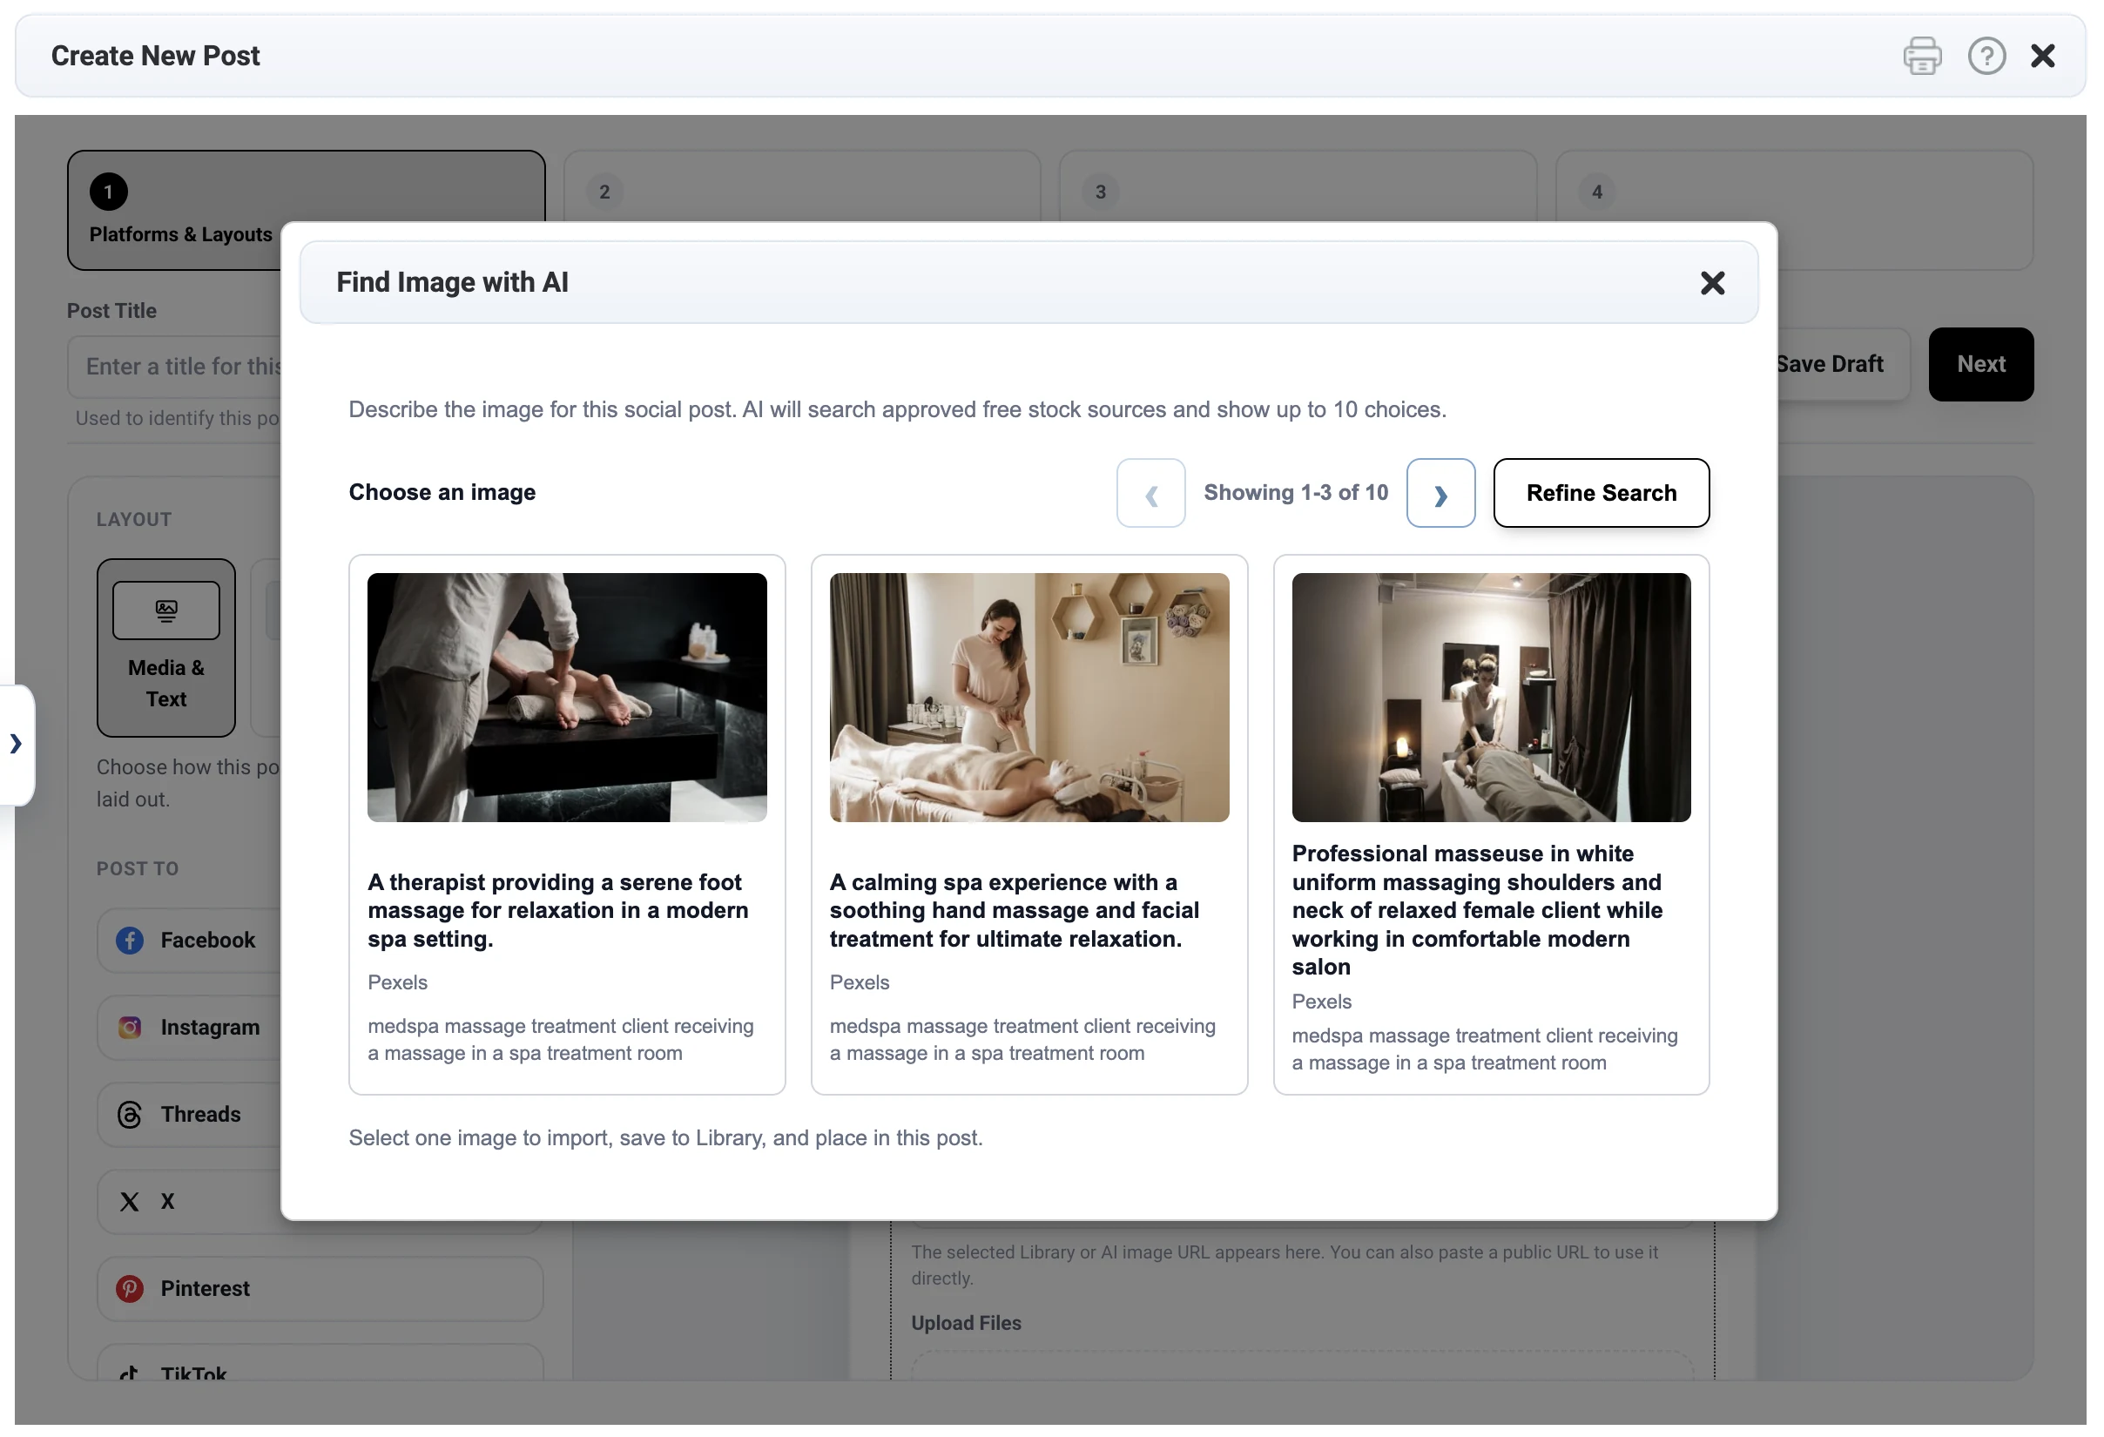Click the Pexels source under the calming spa card

860,982
